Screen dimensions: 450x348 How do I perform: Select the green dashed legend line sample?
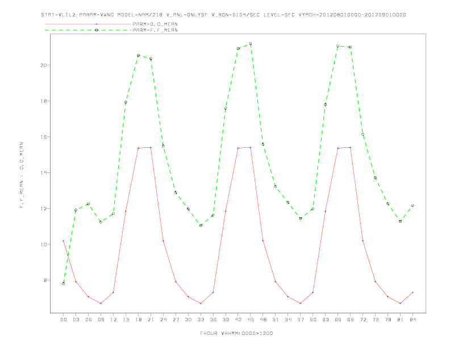coord(88,30)
